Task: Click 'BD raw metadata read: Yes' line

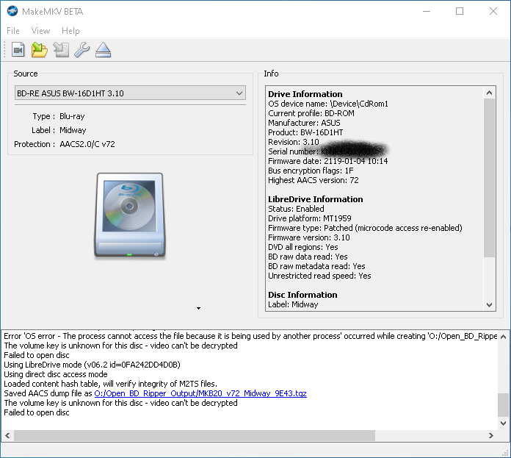Action: tap(316, 266)
